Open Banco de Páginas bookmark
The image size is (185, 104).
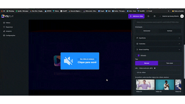(75, 11)
